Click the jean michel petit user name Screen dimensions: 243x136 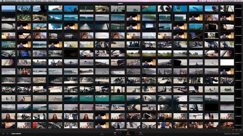[x=228, y=1]
